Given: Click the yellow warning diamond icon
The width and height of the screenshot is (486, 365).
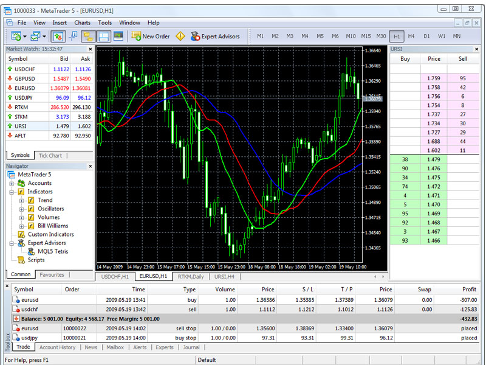Looking at the screenshot, I should pos(180,36).
